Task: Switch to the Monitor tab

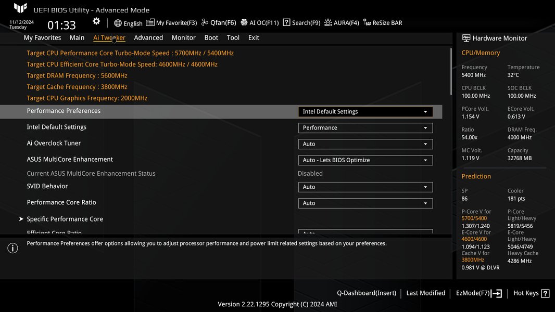Action: tap(183, 37)
